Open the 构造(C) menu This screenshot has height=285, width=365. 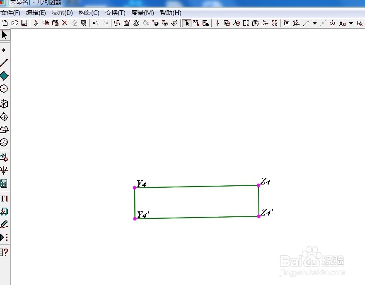click(89, 13)
